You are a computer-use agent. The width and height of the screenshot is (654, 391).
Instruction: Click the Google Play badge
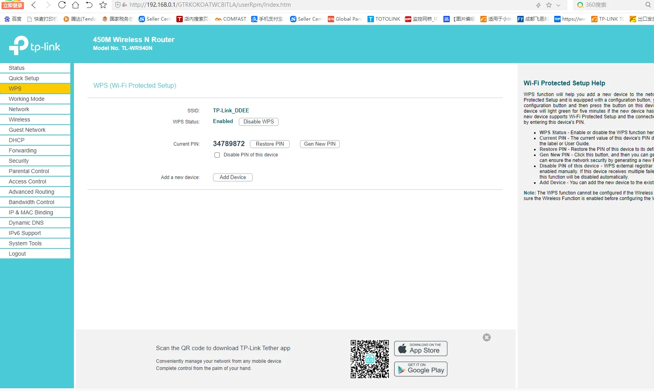[x=421, y=369]
